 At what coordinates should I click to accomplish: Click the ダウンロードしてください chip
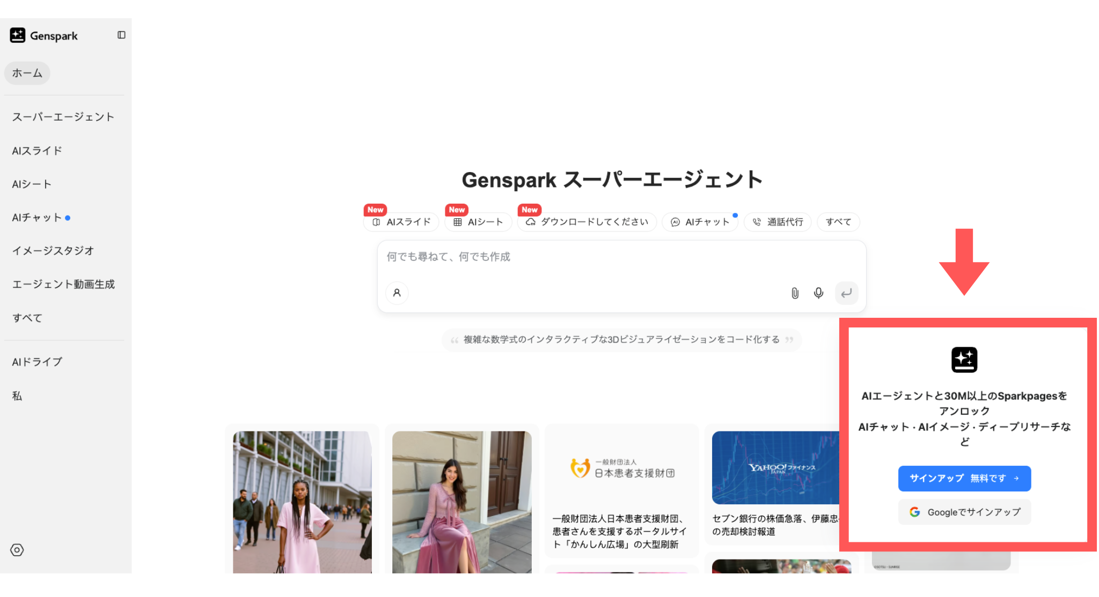[x=587, y=222]
